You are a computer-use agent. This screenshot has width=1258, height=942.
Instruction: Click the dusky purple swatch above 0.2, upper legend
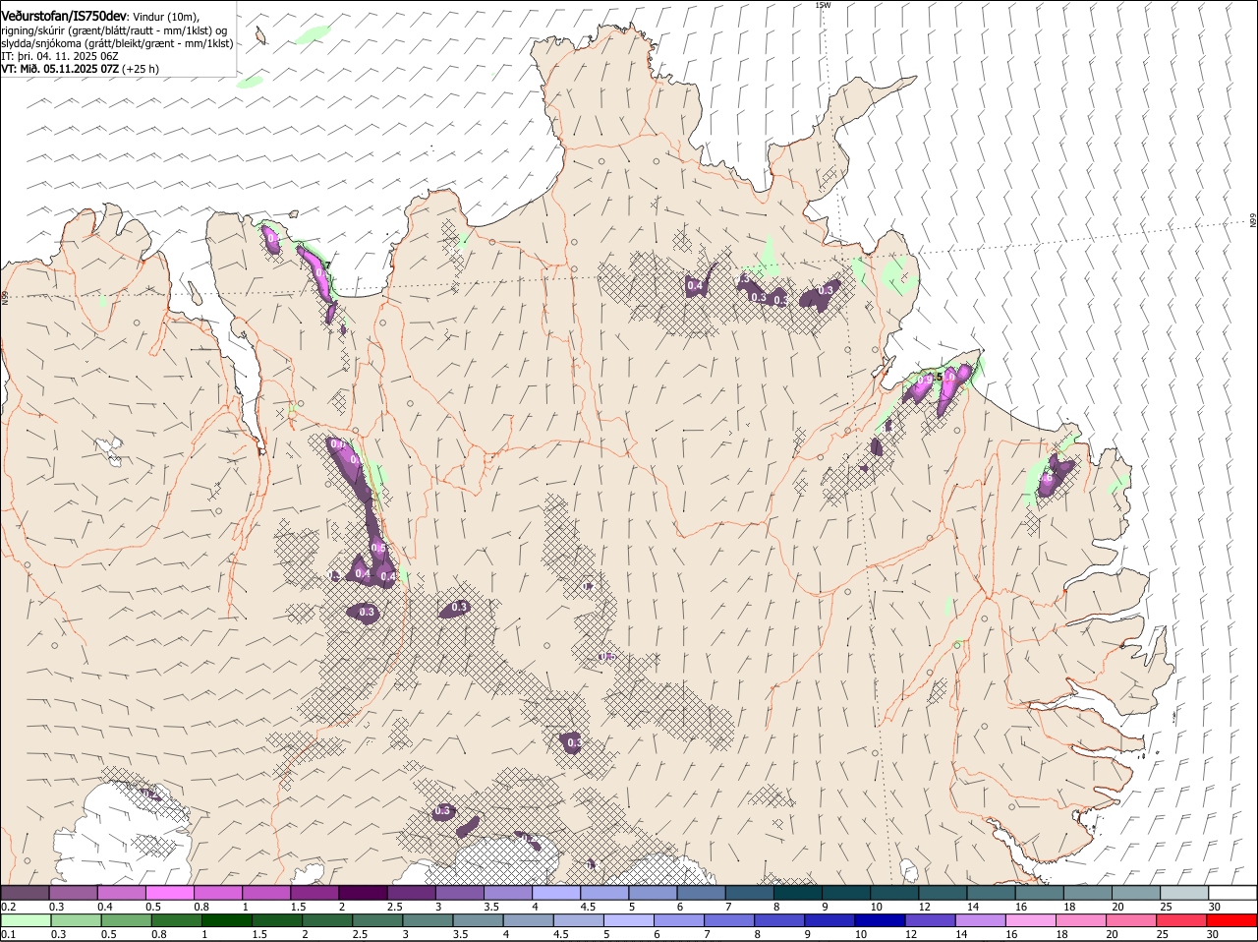click(25, 893)
